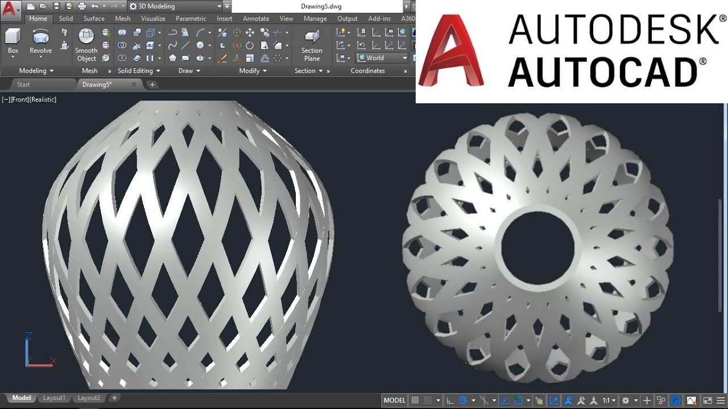The height and width of the screenshot is (409, 728).
Task: Click the Polyline tool in Draw panel
Action: (173, 32)
